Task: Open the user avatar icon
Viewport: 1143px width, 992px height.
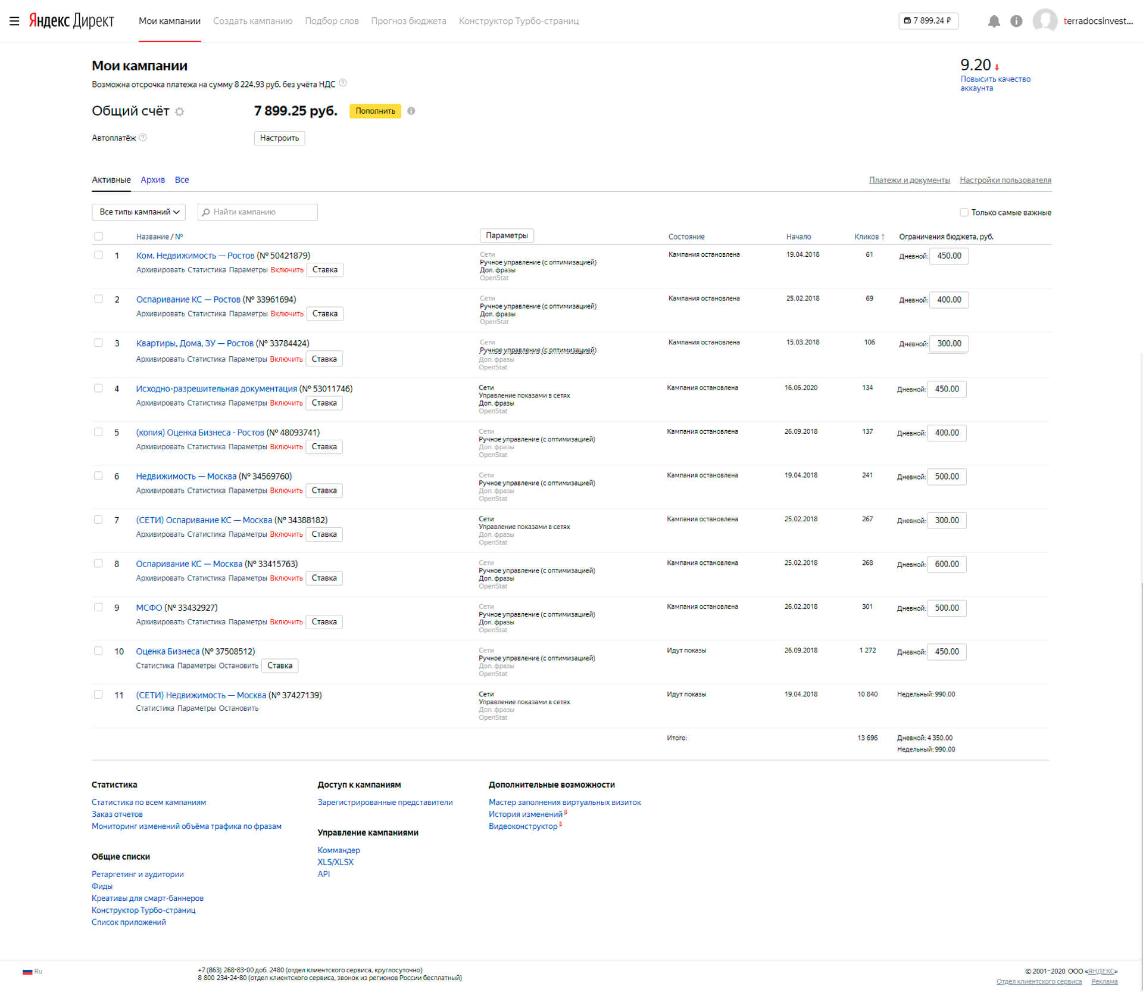Action: [x=1045, y=21]
